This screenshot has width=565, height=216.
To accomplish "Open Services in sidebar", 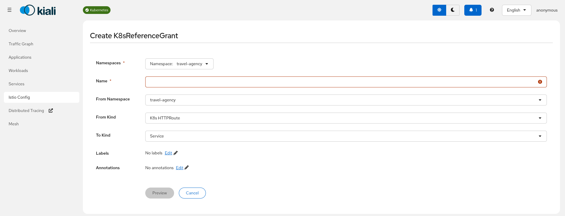I will (42, 84).
